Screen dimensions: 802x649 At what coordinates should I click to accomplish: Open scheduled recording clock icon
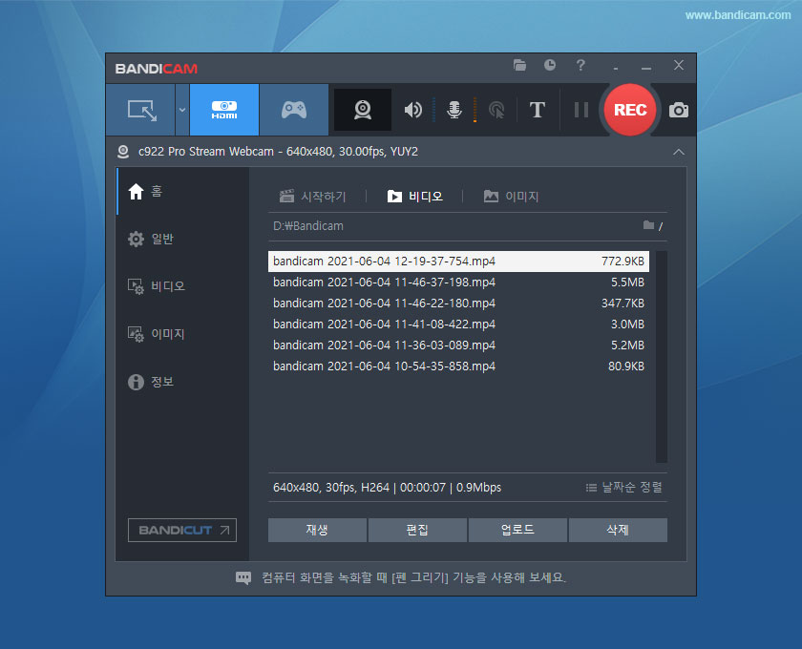pyautogui.click(x=550, y=65)
